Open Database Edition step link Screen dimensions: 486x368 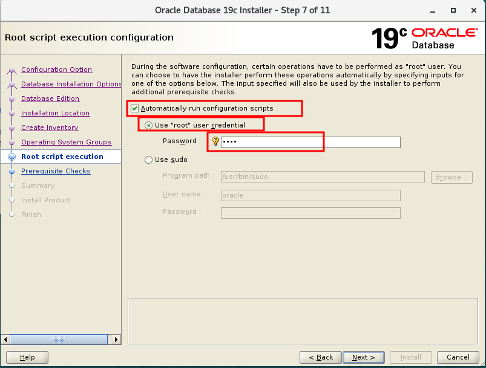50,98
